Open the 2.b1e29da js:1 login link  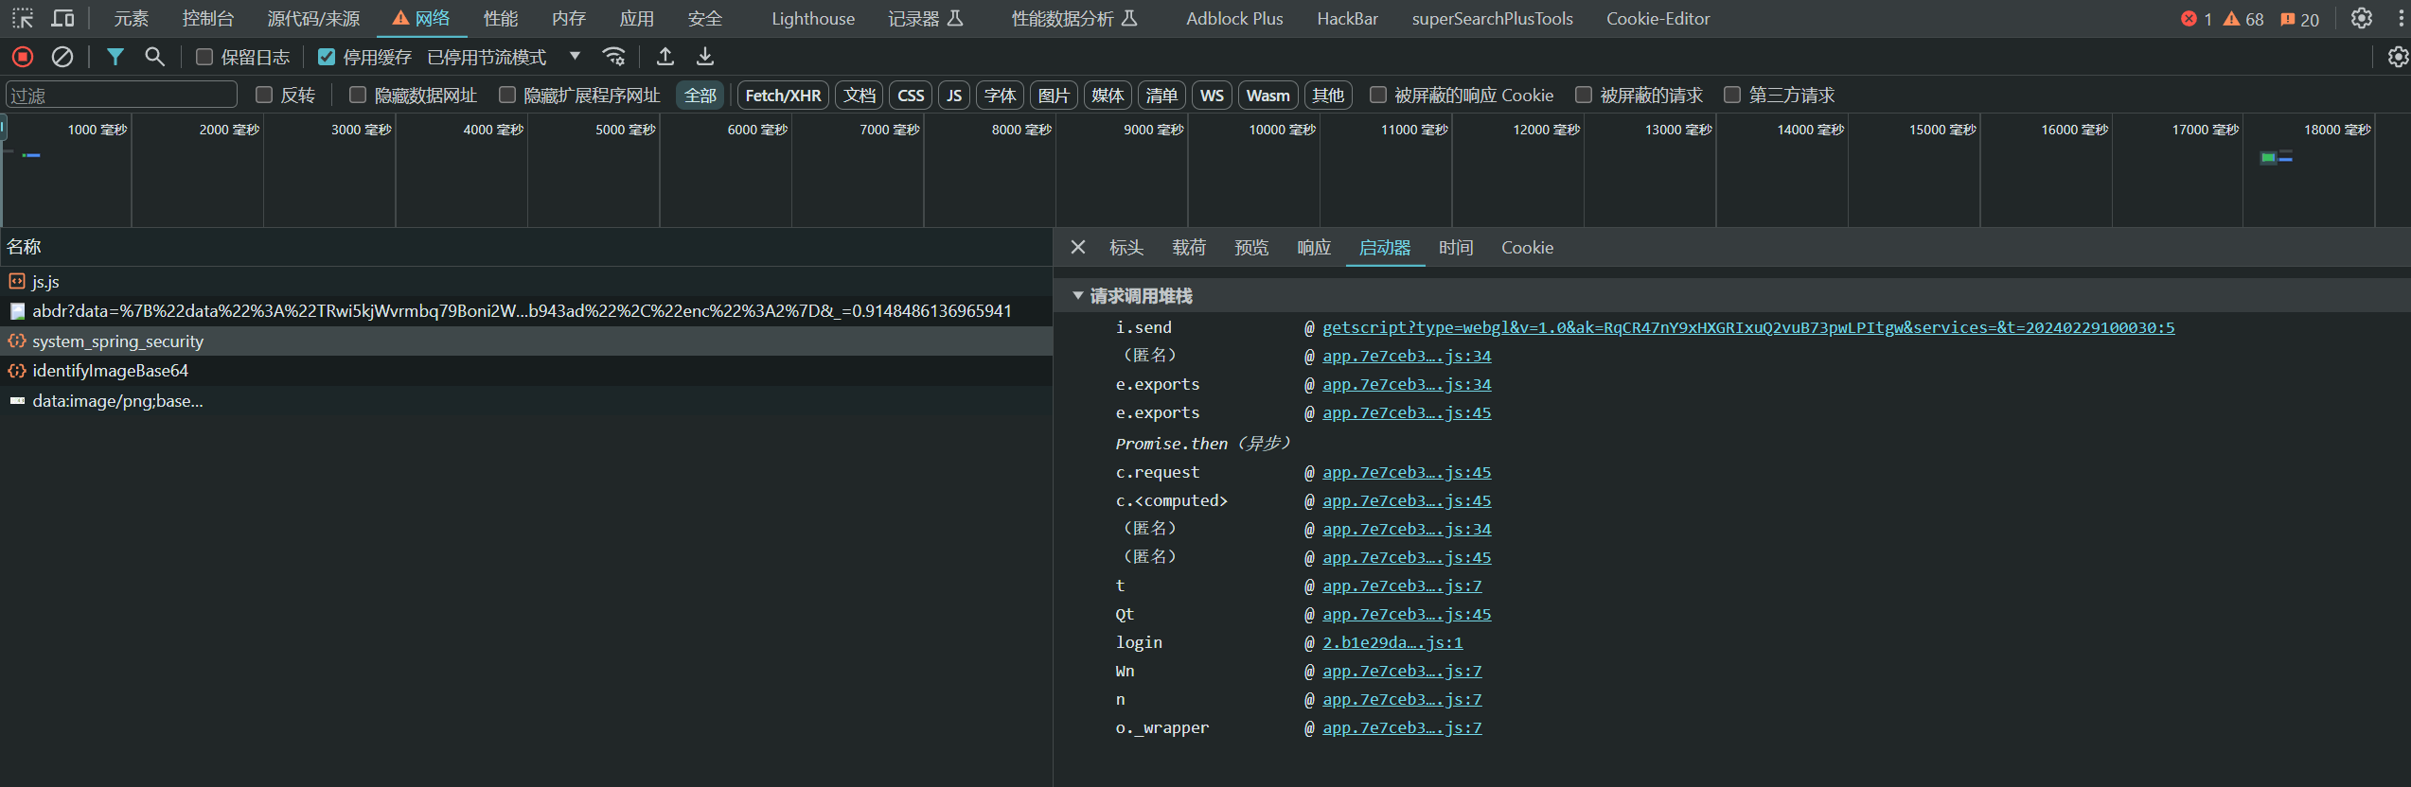1392,642
